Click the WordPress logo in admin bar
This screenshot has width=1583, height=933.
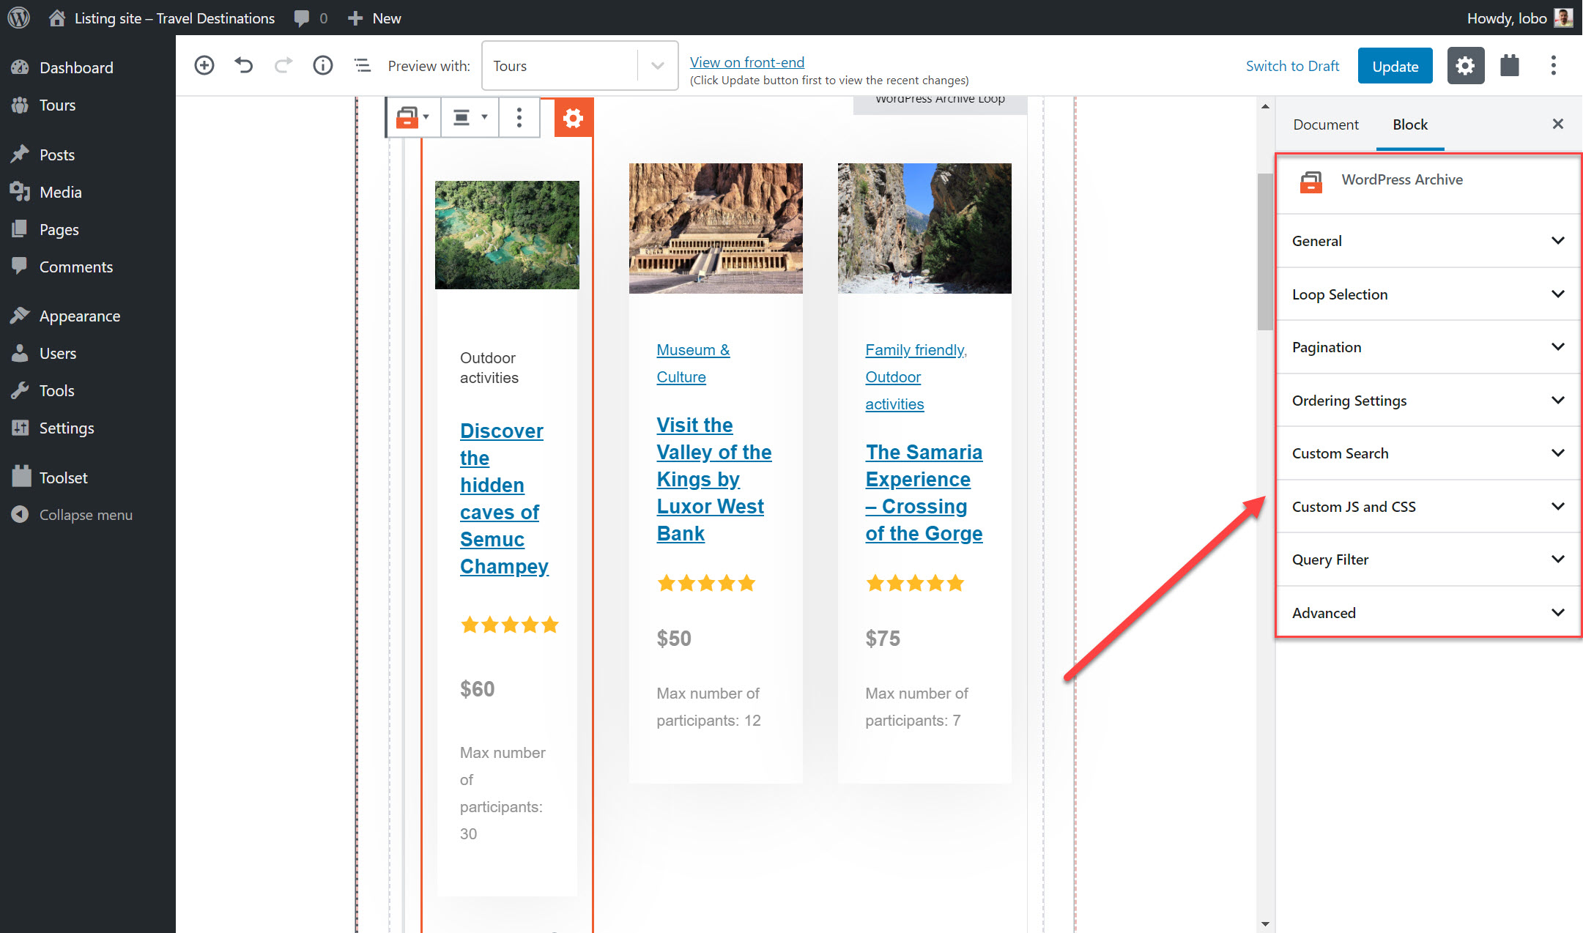[18, 18]
